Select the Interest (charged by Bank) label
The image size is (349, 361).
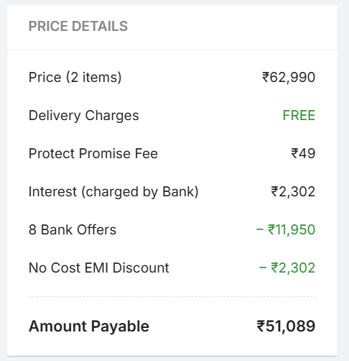point(113,192)
